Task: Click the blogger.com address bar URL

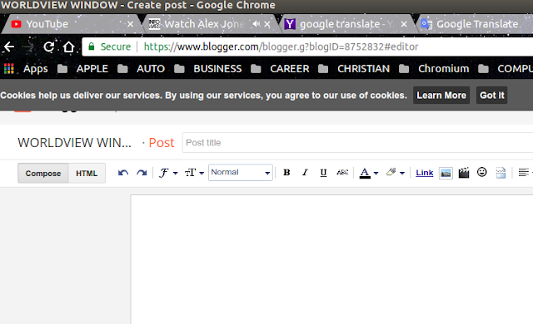Action: point(281,47)
